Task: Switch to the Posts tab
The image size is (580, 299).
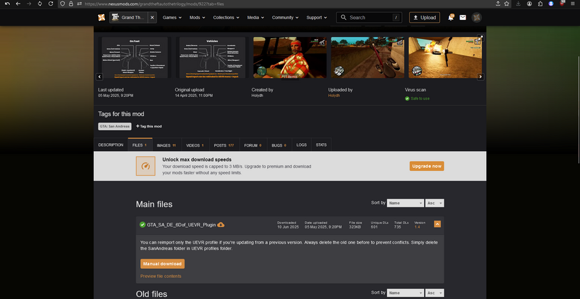Action: [x=224, y=145]
